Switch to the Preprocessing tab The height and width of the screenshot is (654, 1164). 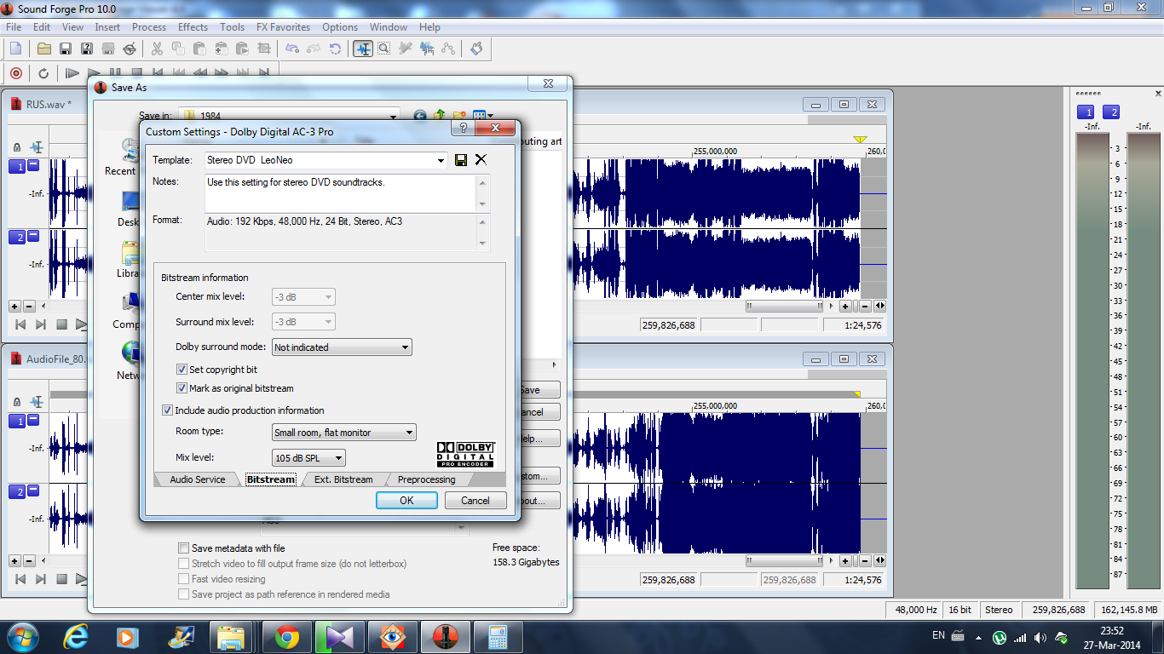[426, 479]
